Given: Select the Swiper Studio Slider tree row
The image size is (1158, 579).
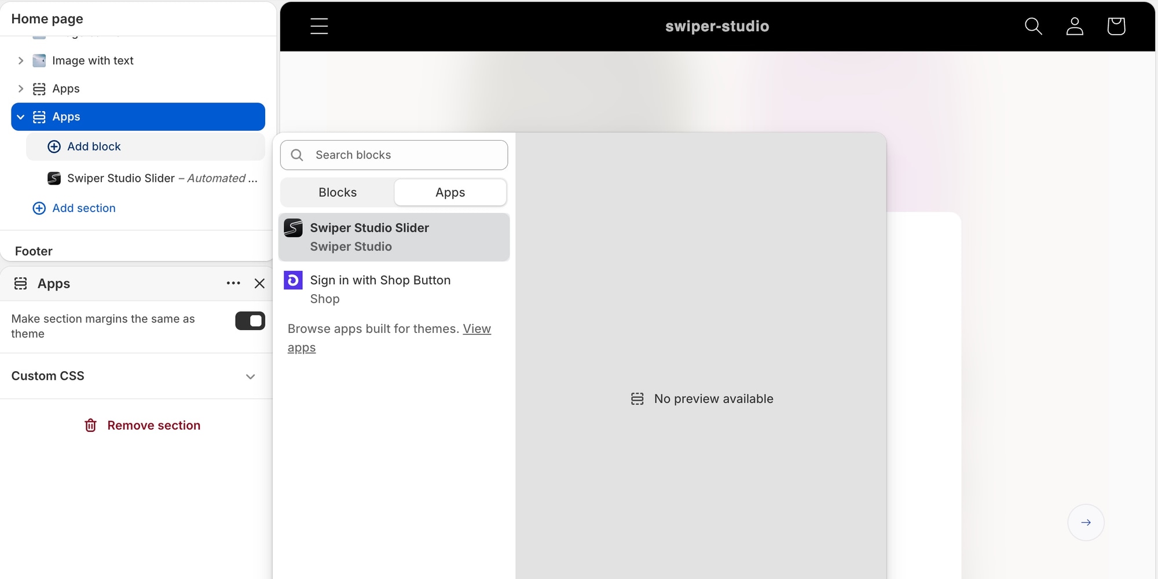Looking at the screenshot, I should (x=146, y=178).
